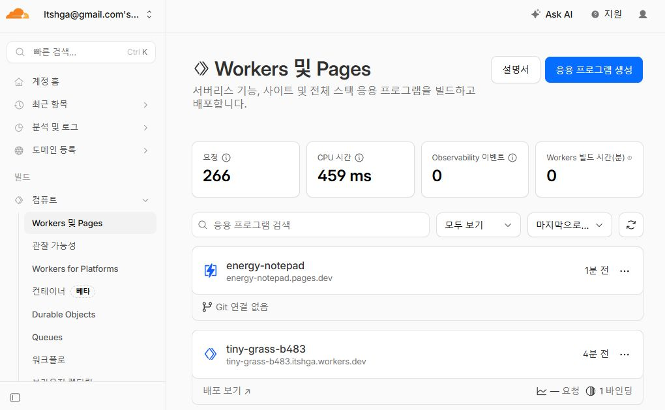
Task: Open the 모두 보기 filter dropdown
Action: pyautogui.click(x=479, y=225)
